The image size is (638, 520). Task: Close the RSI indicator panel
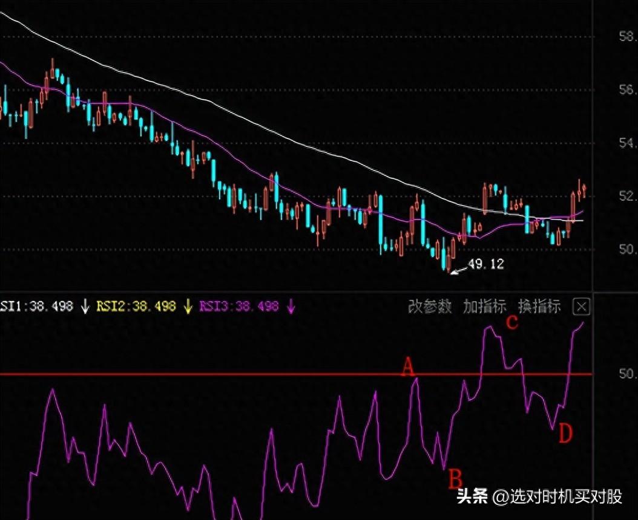pyautogui.click(x=581, y=307)
